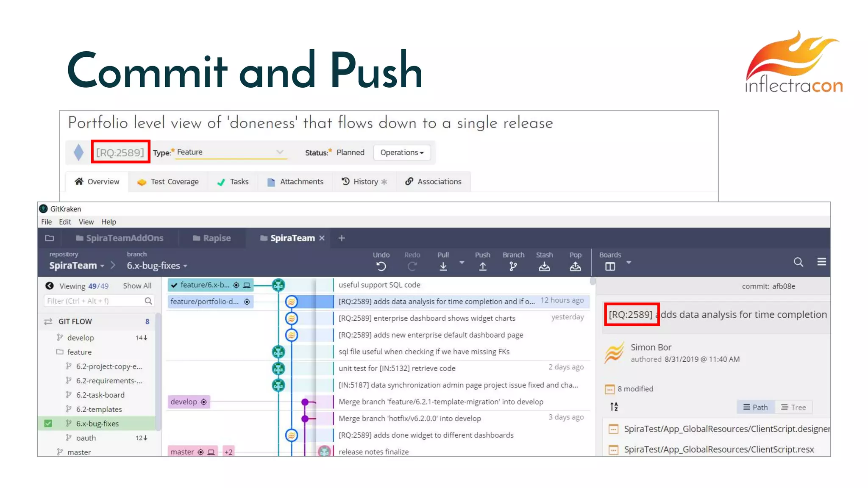Click Show All link

137,286
